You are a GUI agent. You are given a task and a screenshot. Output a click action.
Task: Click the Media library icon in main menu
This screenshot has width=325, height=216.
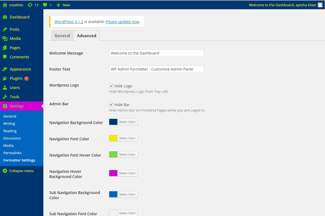click(x=5, y=39)
